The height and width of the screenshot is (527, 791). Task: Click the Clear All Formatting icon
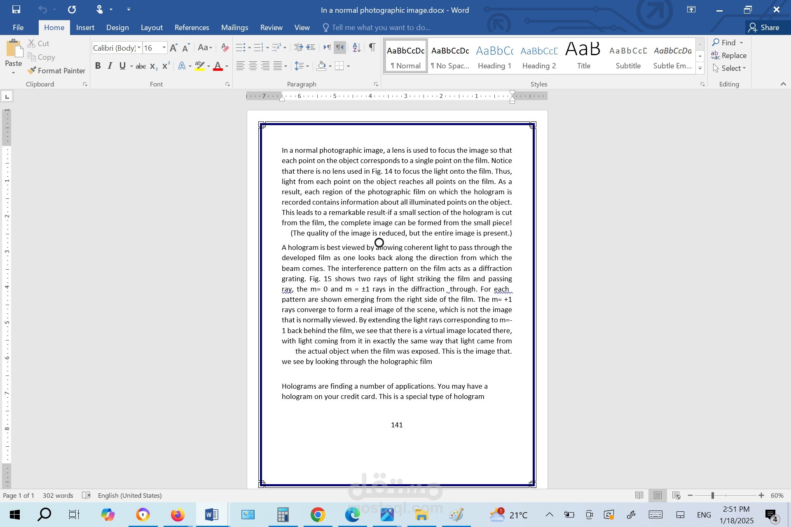tap(225, 47)
